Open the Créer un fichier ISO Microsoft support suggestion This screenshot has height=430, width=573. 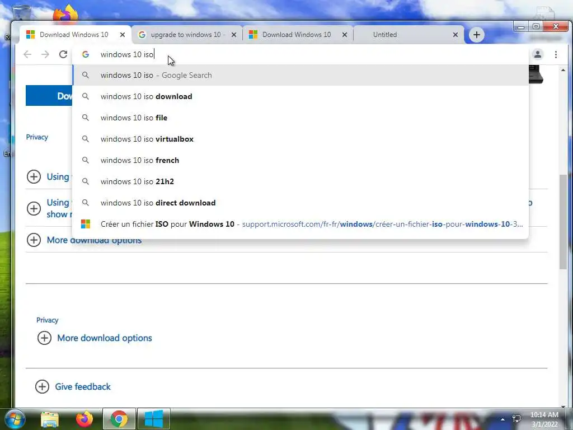click(300, 224)
